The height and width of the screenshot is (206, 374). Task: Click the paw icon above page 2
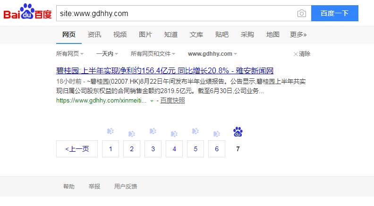(x=132, y=134)
